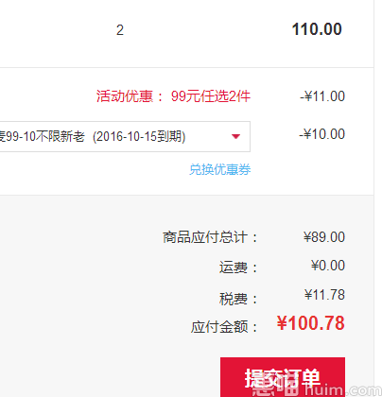The image size is (382, 397).
Task: Click the 兑换优惠券 link
Action: (x=220, y=169)
